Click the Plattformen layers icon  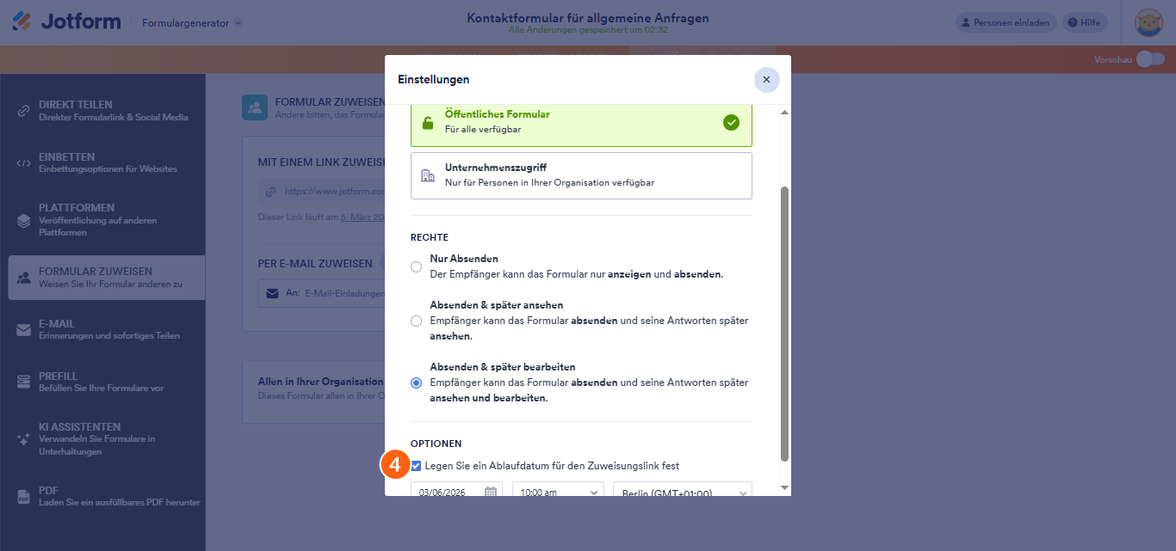click(24, 220)
